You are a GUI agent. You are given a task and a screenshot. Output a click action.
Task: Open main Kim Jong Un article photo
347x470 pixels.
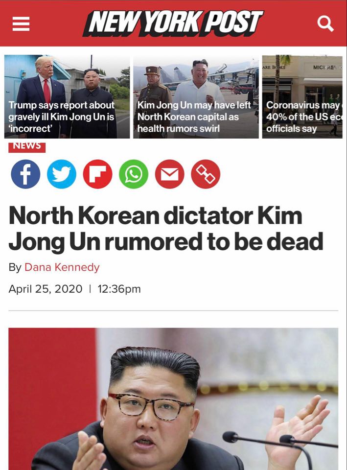[173, 399]
